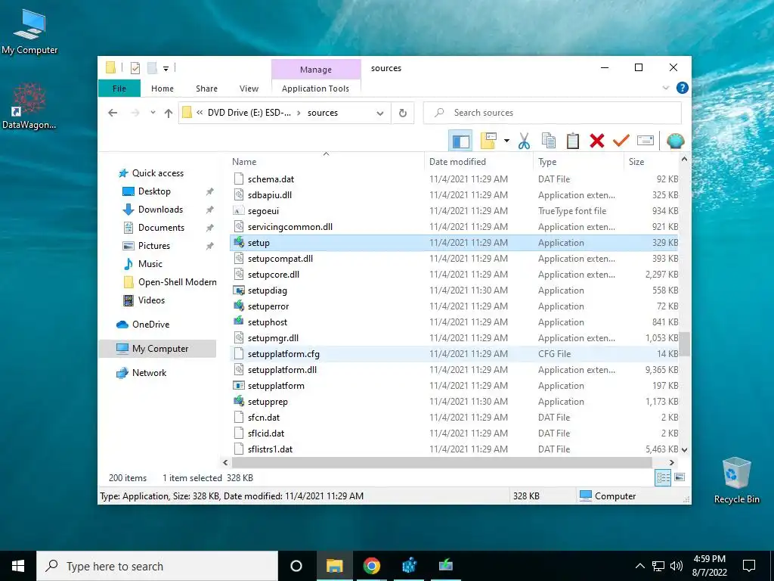
Task: Open Google Chrome from the taskbar
Action: click(372, 566)
